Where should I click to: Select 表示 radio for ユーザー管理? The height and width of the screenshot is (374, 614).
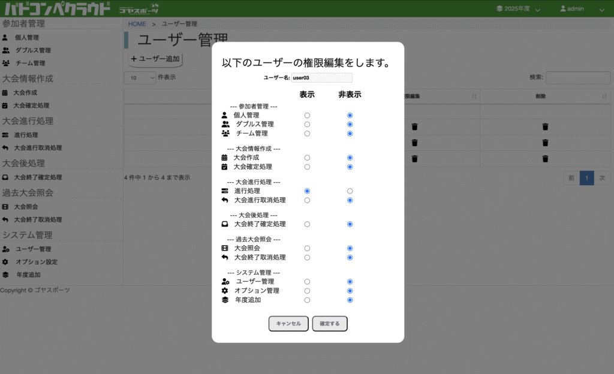[x=307, y=281]
